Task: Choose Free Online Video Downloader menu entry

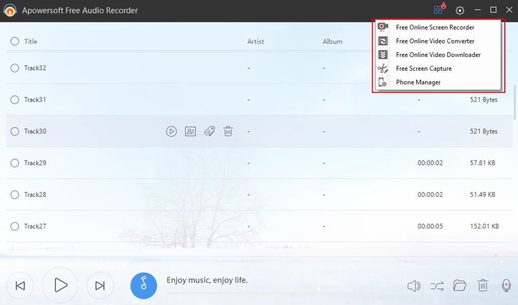Action: [x=438, y=54]
